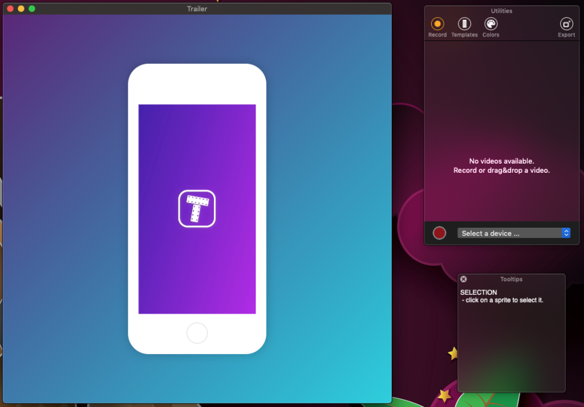
Task: Minimize the Trailer window
Action: pos(21,9)
